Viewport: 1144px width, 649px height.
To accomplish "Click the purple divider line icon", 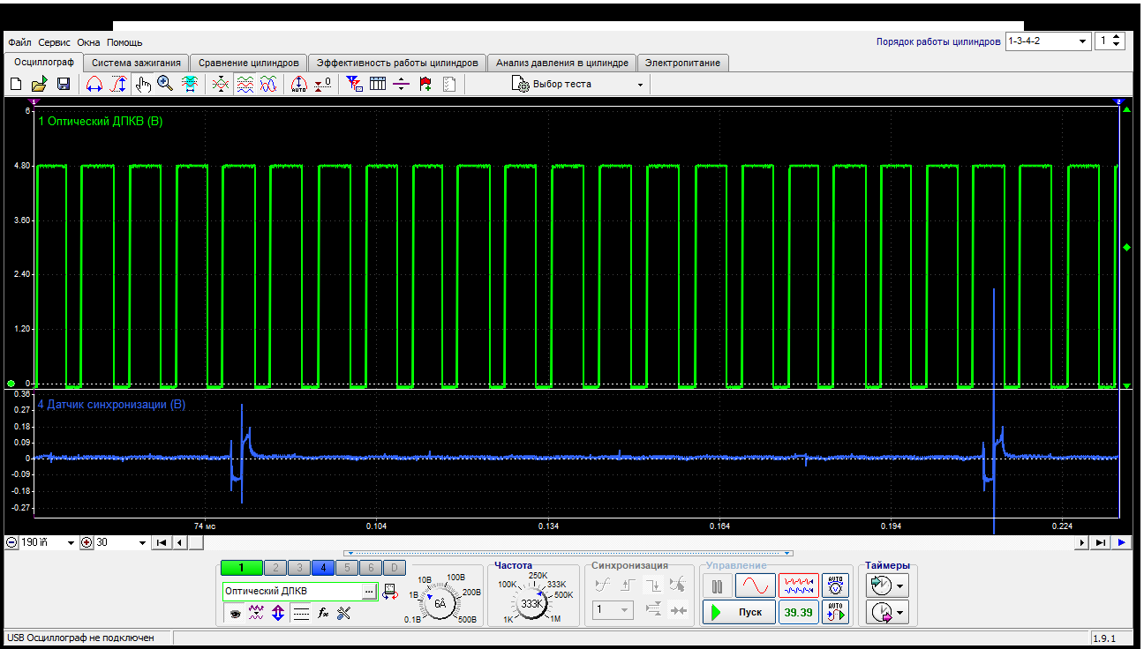I will [402, 84].
